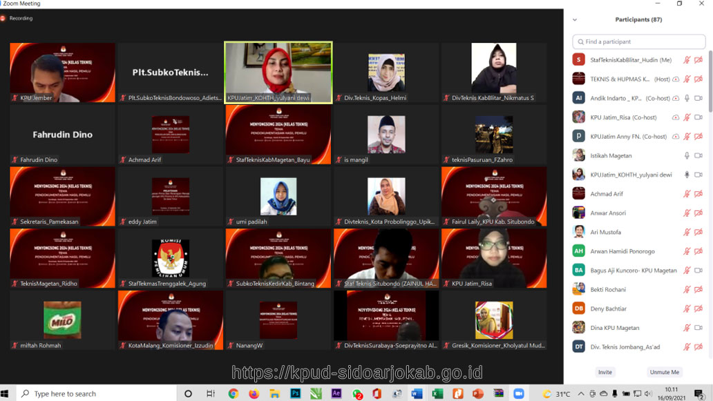Collapse the Participants panel chevron
713x401 pixels.
574,20
